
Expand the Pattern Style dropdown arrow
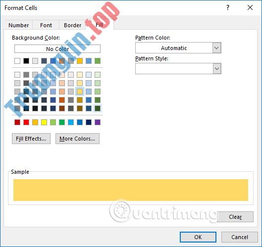tap(217, 69)
